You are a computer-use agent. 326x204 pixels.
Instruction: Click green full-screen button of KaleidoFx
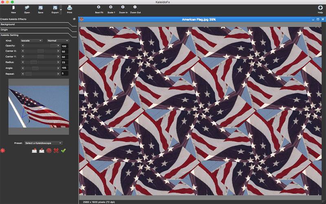coord(12,2)
